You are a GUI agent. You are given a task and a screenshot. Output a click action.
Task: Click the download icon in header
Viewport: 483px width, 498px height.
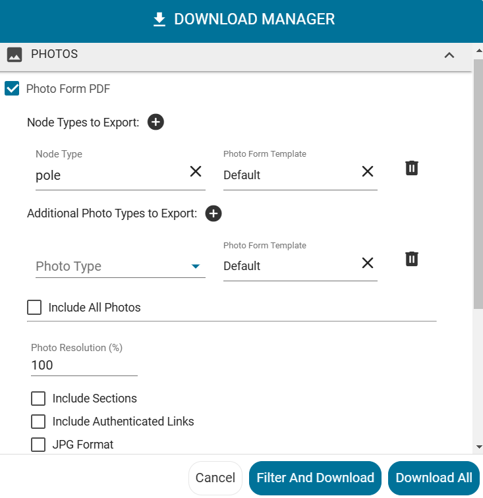(159, 19)
